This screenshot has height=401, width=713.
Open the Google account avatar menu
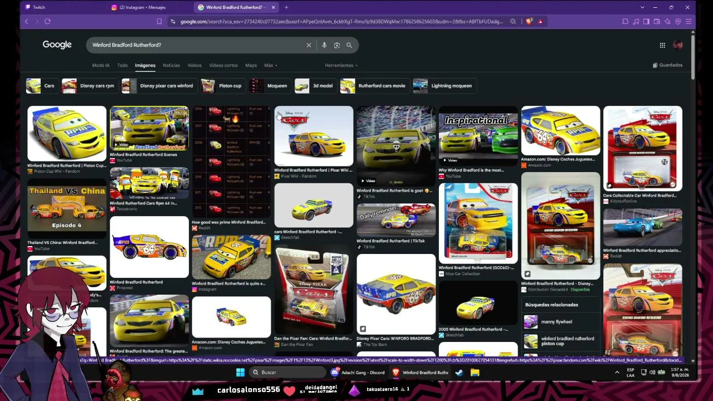point(678,45)
